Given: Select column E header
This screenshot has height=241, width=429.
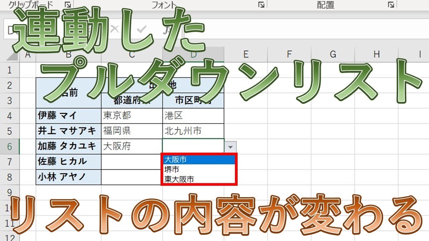Looking at the screenshot, I should click(246, 55).
